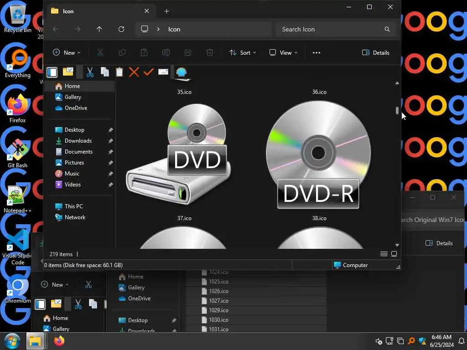Open folder options icon with checkmark in the classic toolbar
This screenshot has height=350, width=467.
(68, 72)
